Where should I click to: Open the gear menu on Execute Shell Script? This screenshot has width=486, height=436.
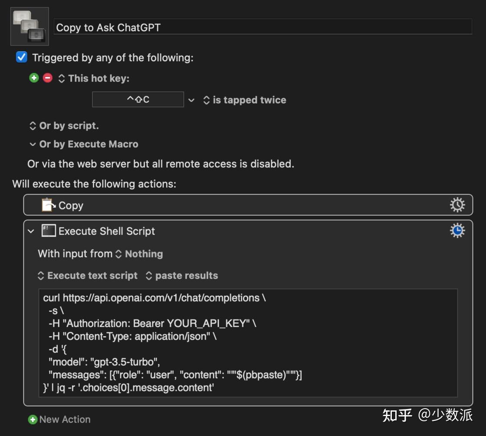tap(457, 231)
